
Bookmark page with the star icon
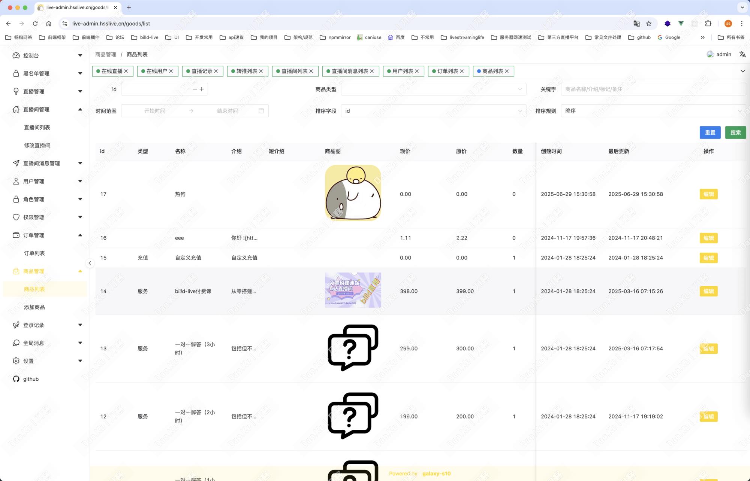(649, 24)
